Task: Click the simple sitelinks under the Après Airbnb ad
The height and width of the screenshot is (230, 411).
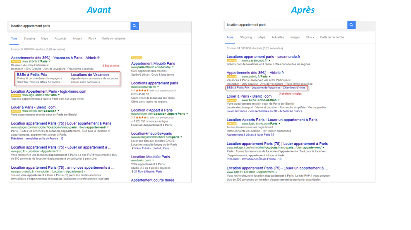Action: pyautogui.click(x=266, y=88)
